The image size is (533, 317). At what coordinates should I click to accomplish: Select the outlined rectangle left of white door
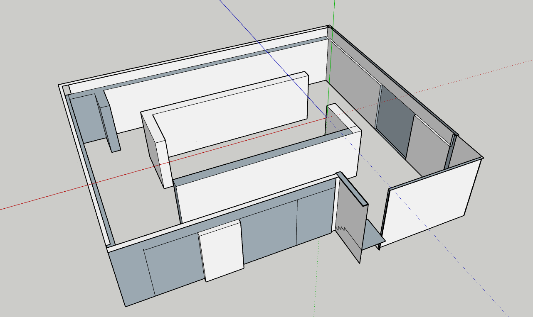tap(174, 266)
